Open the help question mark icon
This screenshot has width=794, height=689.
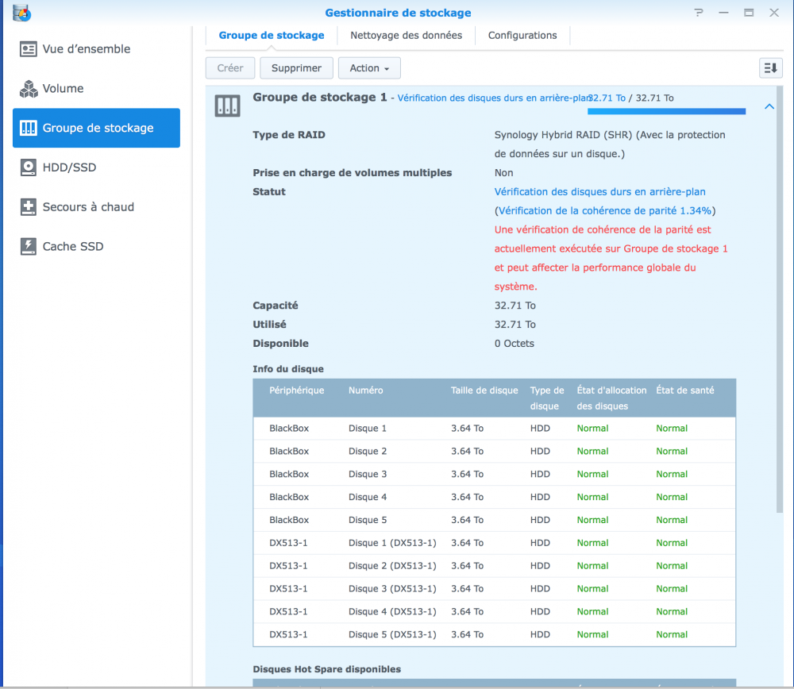699,13
